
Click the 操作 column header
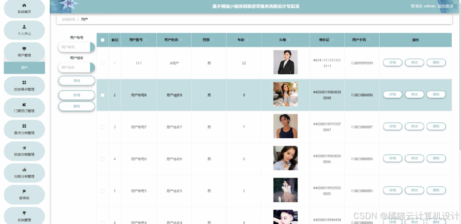415,40
